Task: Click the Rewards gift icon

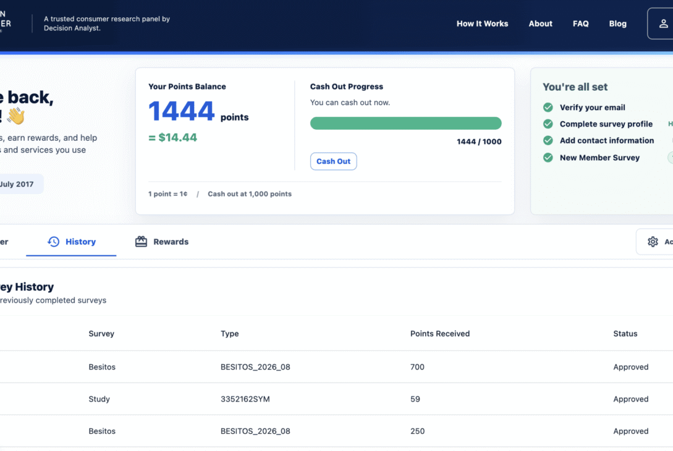Action: (x=141, y=242)
